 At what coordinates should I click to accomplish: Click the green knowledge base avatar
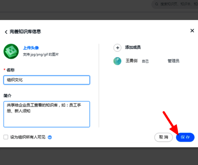pyautogui.click(x=11, y=51)
